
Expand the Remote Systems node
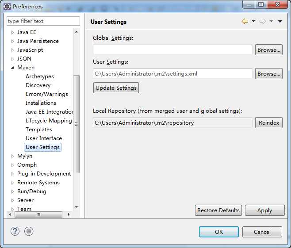[x=12, y=183]
